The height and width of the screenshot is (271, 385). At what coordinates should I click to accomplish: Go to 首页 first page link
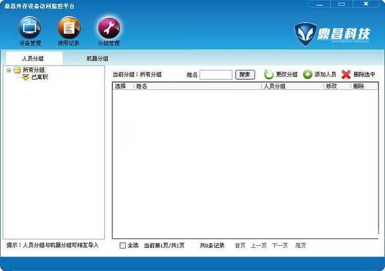click(240, 245)
